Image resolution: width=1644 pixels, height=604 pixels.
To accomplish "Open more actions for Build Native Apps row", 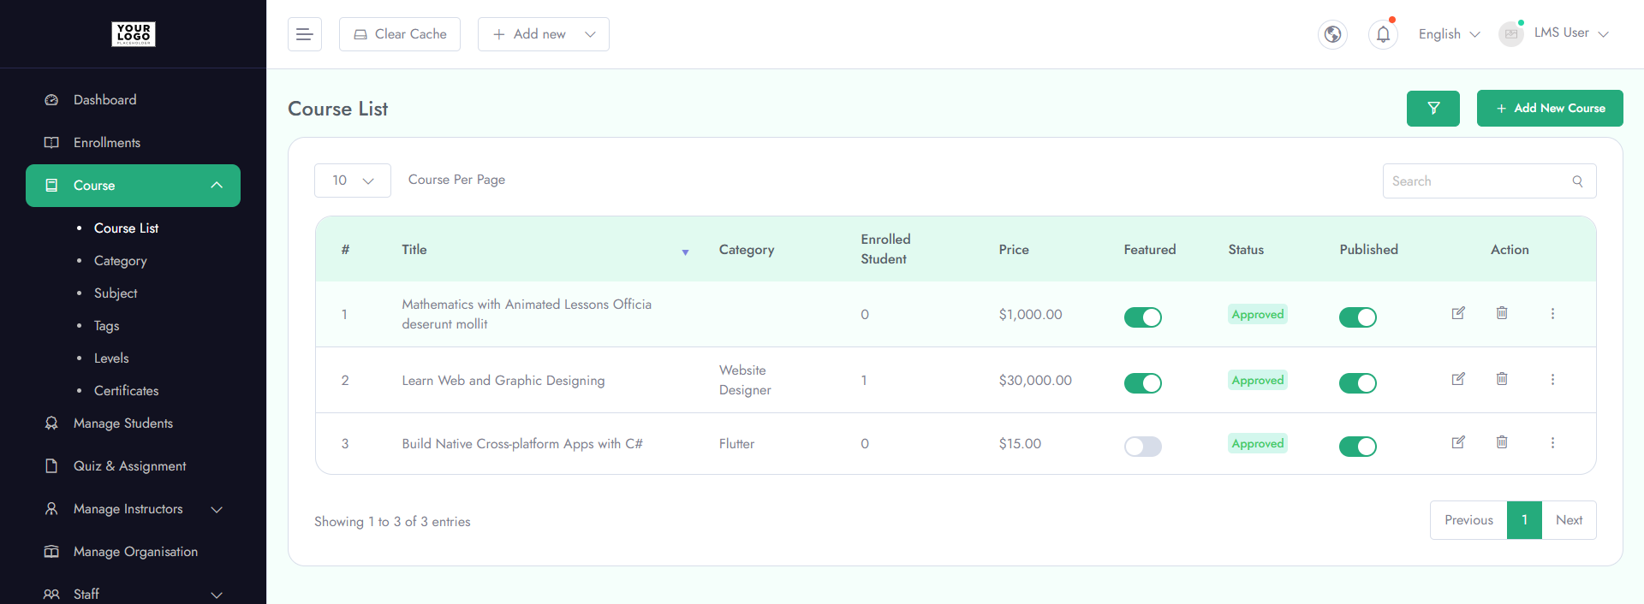I will 1552,443.
